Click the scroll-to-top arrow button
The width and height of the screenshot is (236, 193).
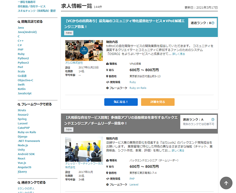(226, 182)
